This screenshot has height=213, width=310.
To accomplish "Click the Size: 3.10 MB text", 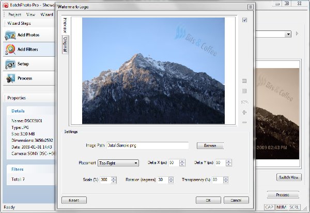I will [23, 134].
